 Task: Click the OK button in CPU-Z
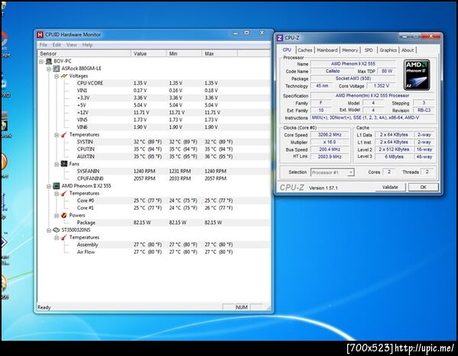pyautogui.click(x=423, y=187)
